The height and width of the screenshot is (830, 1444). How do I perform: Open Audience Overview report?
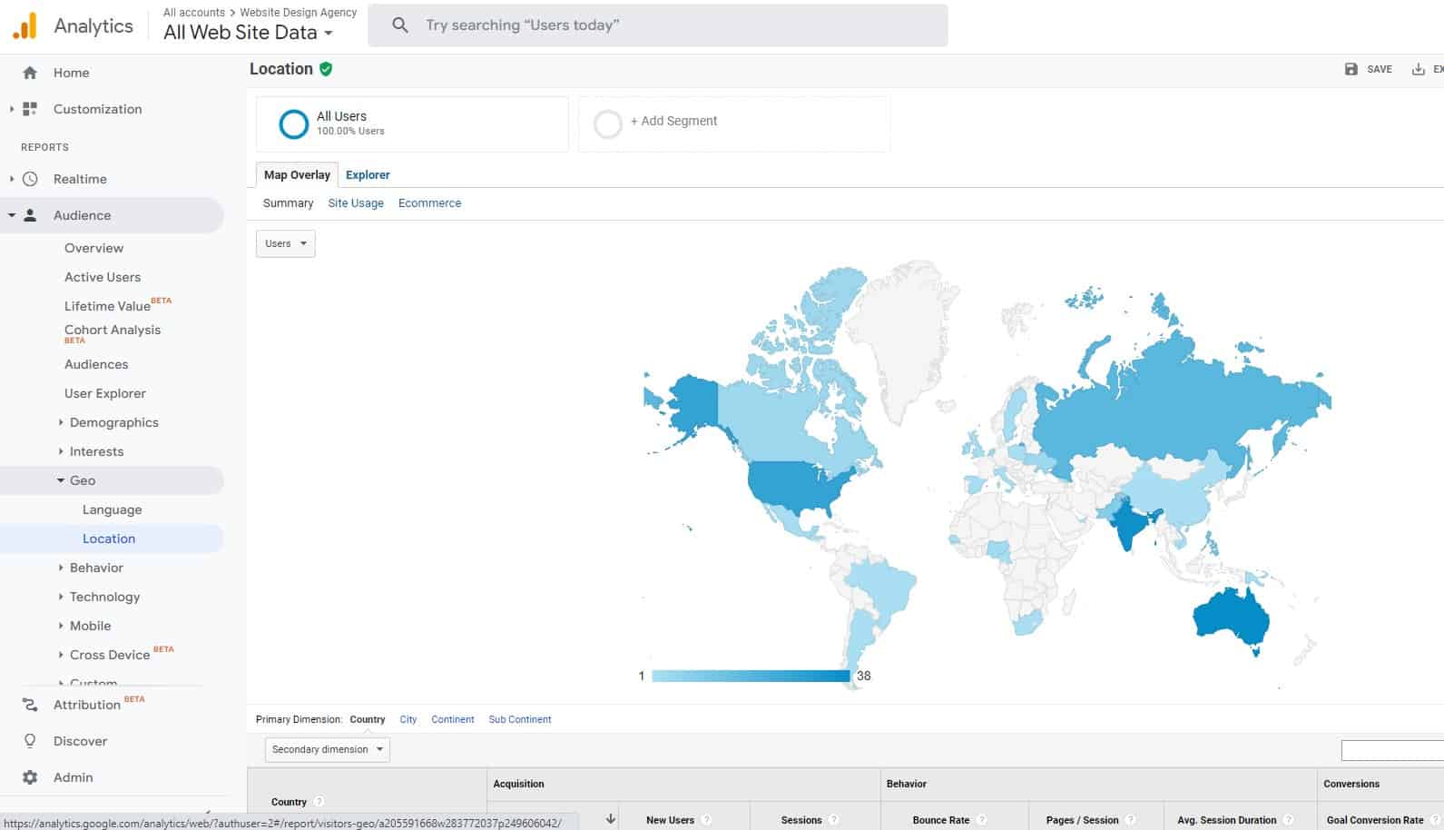tap(93, 248)
